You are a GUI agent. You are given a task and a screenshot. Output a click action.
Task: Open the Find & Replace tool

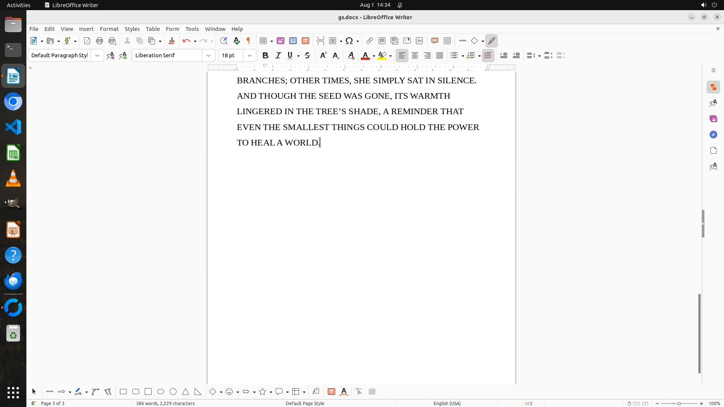[x=224, y=41]
